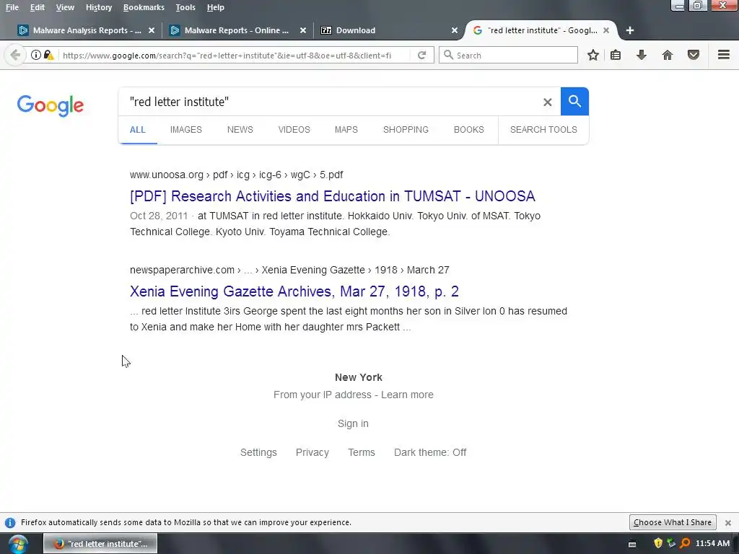Image resolution: width=739 pixels, height=554 pixels.
Task: Clear the Google search box with the X
Action: click(547, 102)
